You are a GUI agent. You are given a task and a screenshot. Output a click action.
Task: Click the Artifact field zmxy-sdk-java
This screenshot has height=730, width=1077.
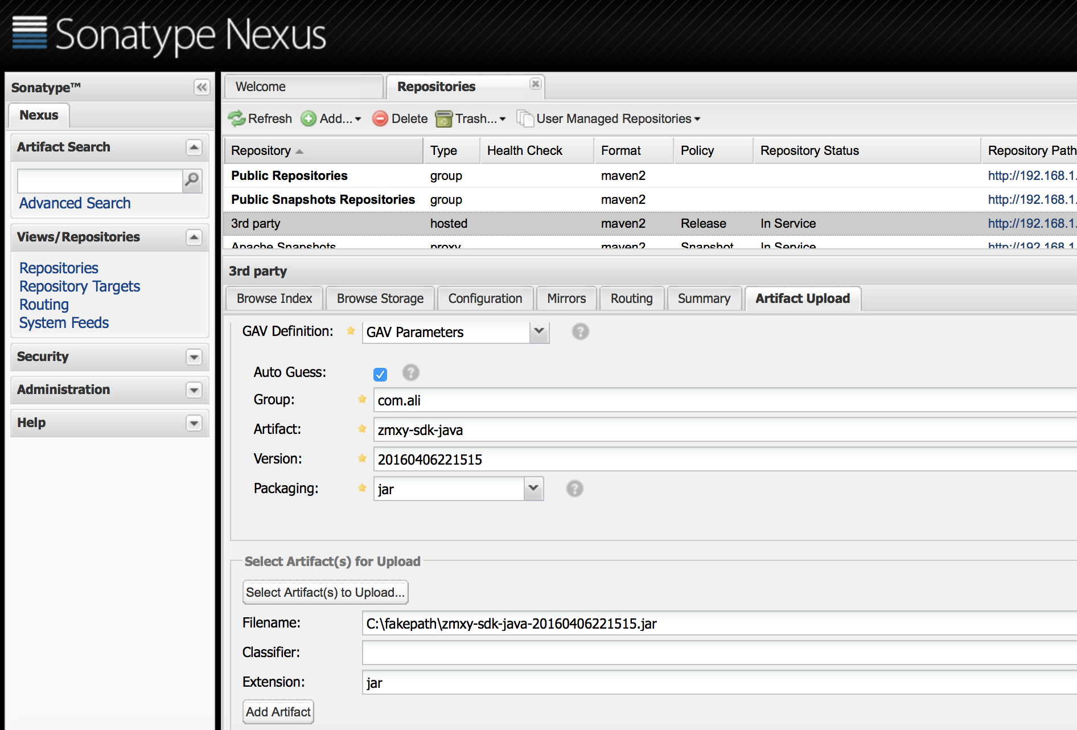[x=725, y=430]
